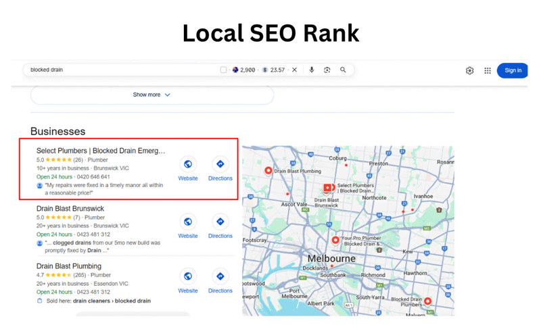Get Directions to Drain Blast Plumbing

point(220,276)
